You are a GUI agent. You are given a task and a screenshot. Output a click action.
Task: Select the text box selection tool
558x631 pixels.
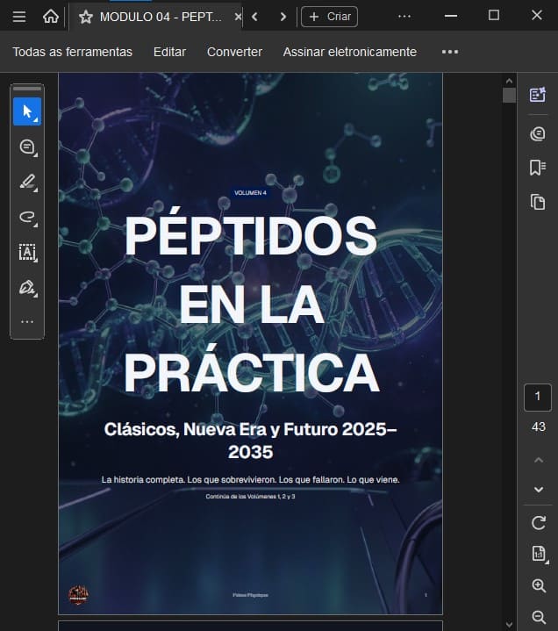pyautogui.click(x=27, y=253)
